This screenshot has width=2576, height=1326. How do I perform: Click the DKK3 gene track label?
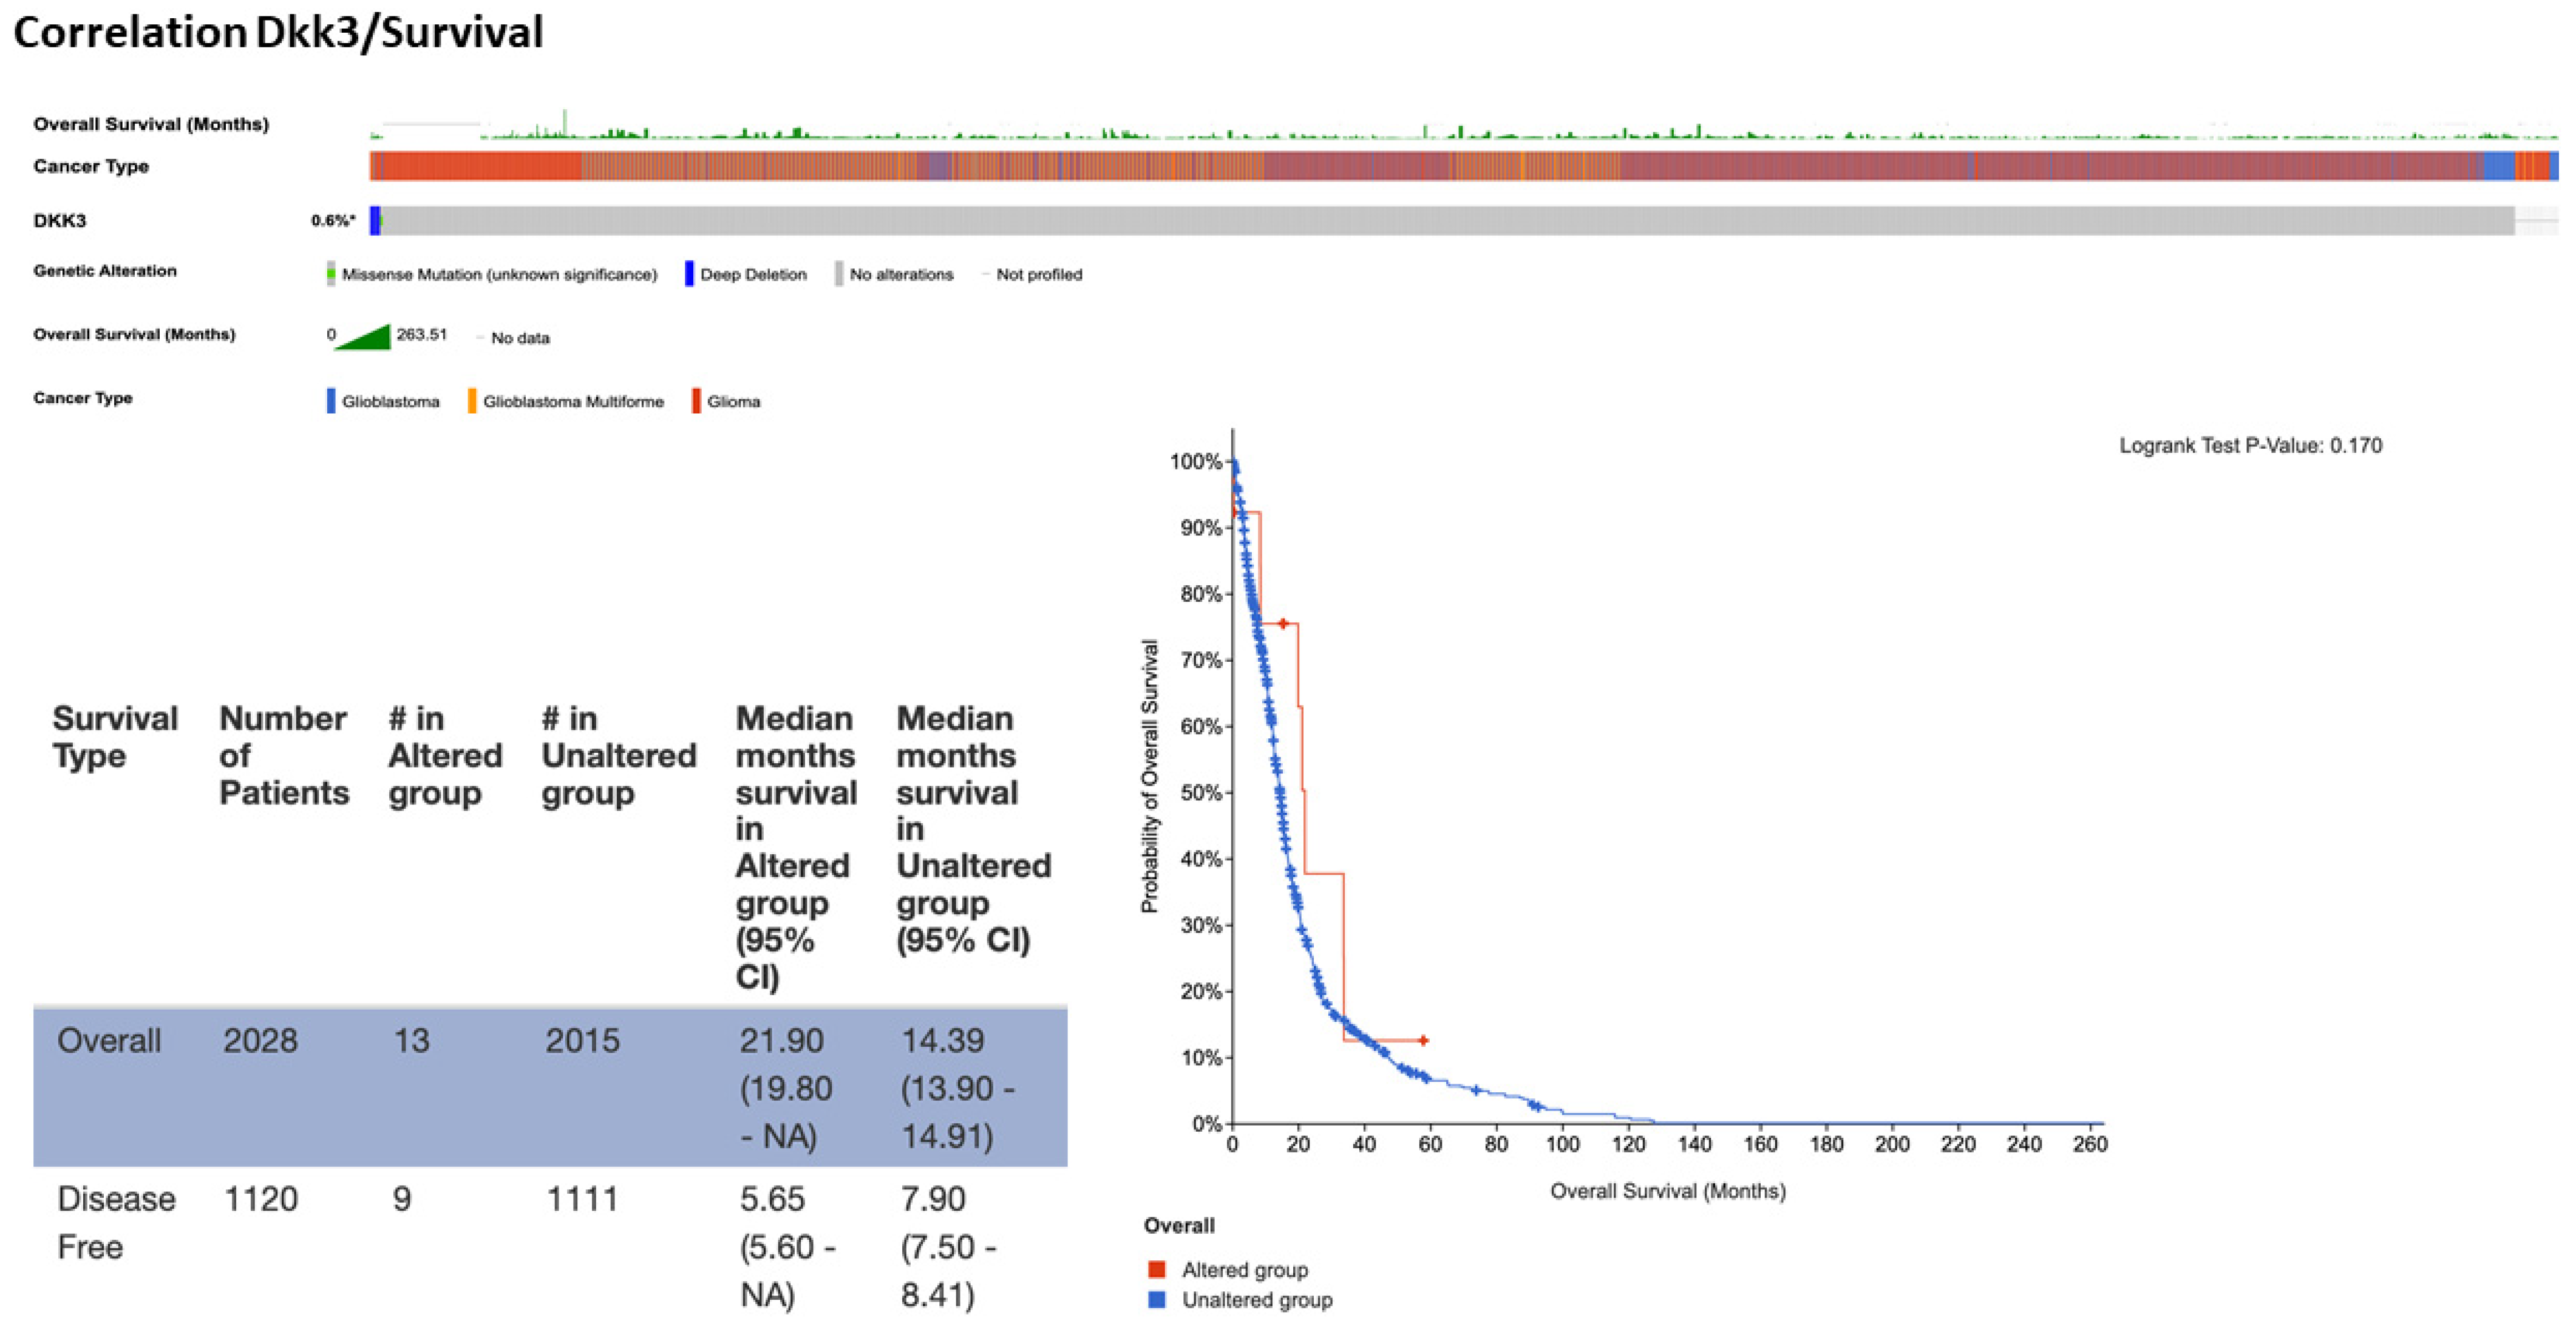coord(60,220)
